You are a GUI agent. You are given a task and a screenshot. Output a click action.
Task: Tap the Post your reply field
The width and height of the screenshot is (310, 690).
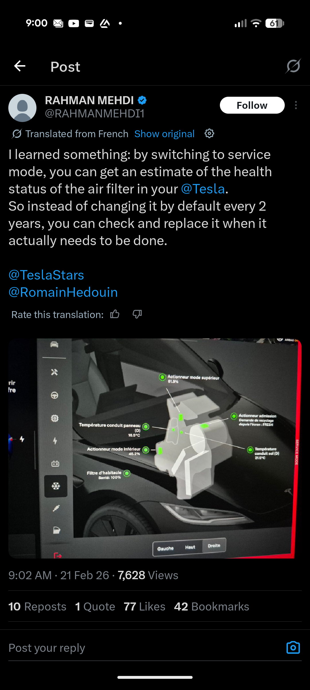coord(144,648)
